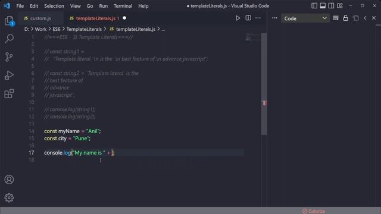Open output panel More Actions ellipsis
The height and width of the screenshot is (214, 381).
point(274,18)
